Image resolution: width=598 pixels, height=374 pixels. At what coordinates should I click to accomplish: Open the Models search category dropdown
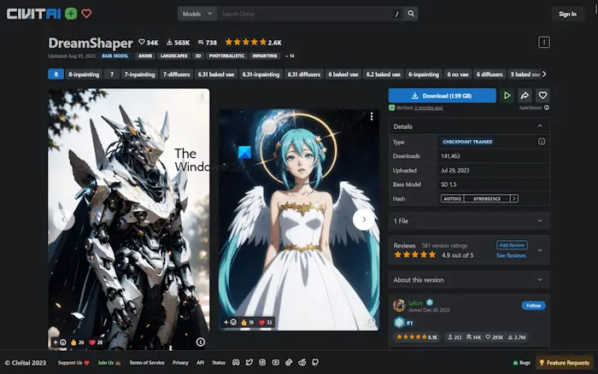(x=197, y=14)
